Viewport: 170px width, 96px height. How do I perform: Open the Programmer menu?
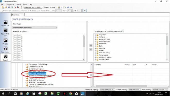10,4
